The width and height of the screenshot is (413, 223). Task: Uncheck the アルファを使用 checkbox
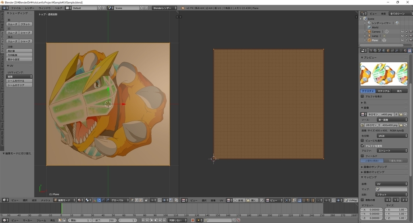tap(363, 145)
